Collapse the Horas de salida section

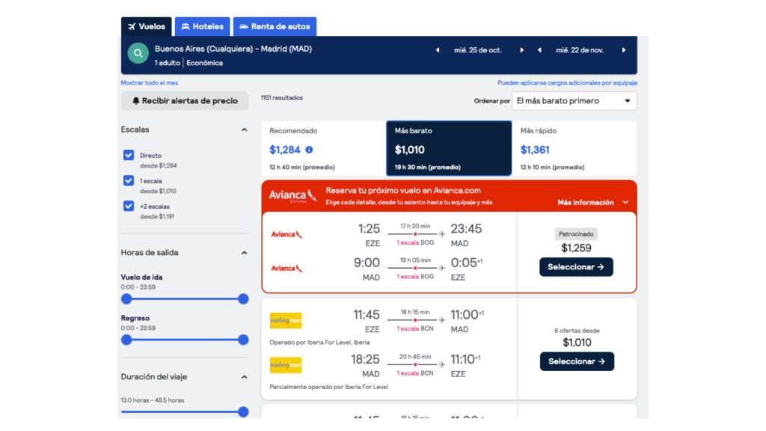(245, 253)
